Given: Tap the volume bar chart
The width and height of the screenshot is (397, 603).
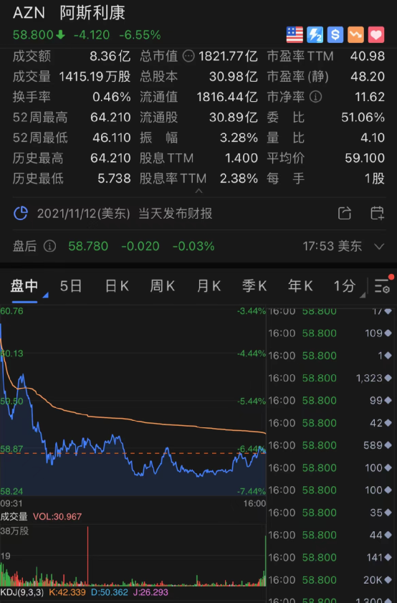Looking at the screenshot, I should [133, 556].
